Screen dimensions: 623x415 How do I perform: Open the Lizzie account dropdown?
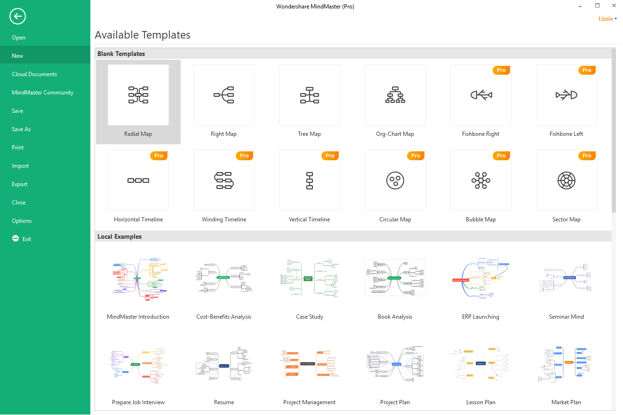[607, 19]
